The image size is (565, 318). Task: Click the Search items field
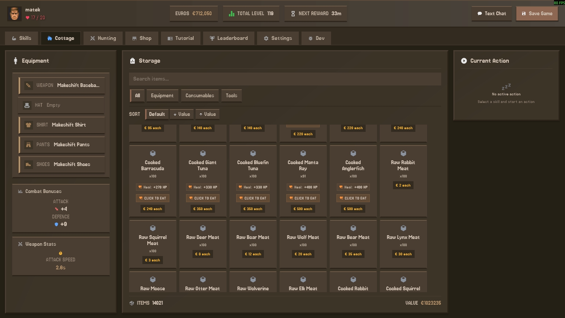point(285,79)
